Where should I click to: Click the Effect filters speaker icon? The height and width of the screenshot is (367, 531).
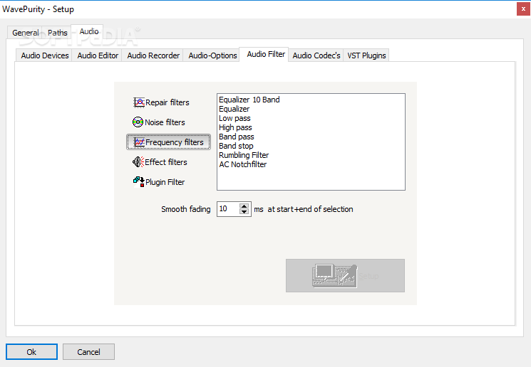point(138,162)
